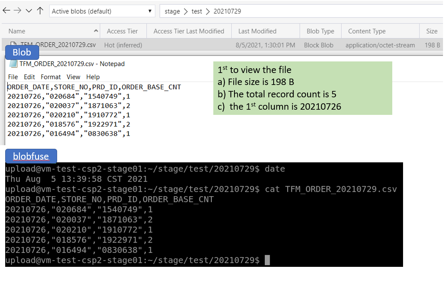Click the Blob label badge
The width and height of the screenshot is (445, 284).
22,52
